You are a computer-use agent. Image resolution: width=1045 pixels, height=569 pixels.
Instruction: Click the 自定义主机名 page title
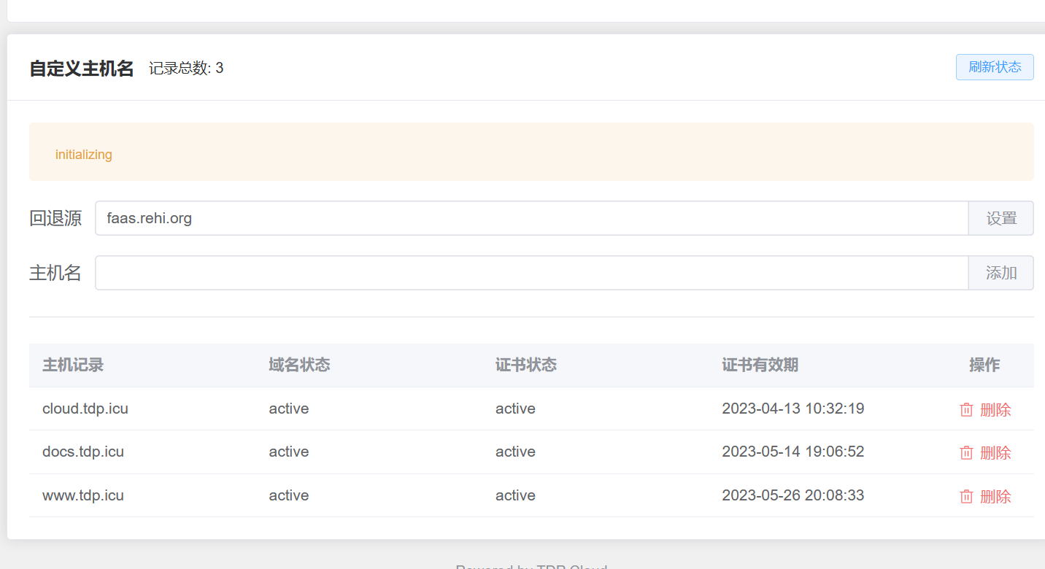80,67
